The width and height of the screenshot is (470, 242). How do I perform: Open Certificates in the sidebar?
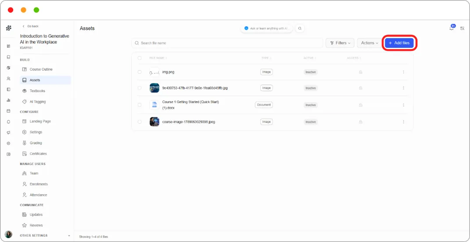click(45, 153)
